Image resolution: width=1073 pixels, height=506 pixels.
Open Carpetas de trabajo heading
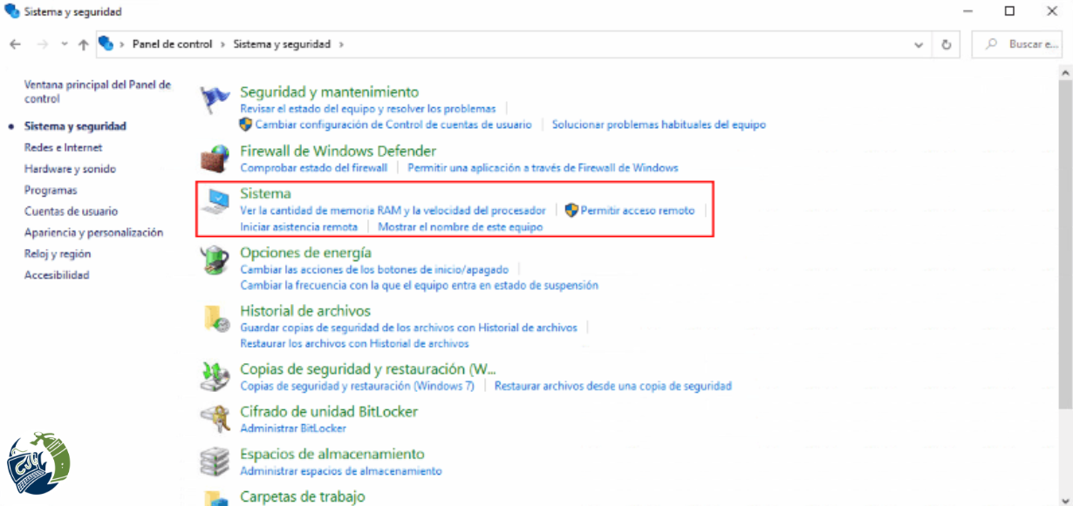303,497
